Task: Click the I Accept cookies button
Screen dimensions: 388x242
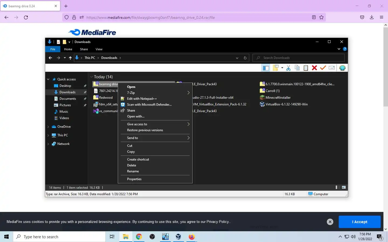Action: pos(360,222)
